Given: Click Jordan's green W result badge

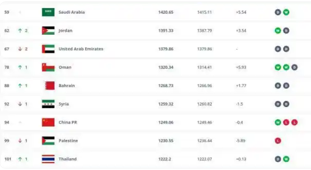Looking at the screenshot, I should [278, 31].
